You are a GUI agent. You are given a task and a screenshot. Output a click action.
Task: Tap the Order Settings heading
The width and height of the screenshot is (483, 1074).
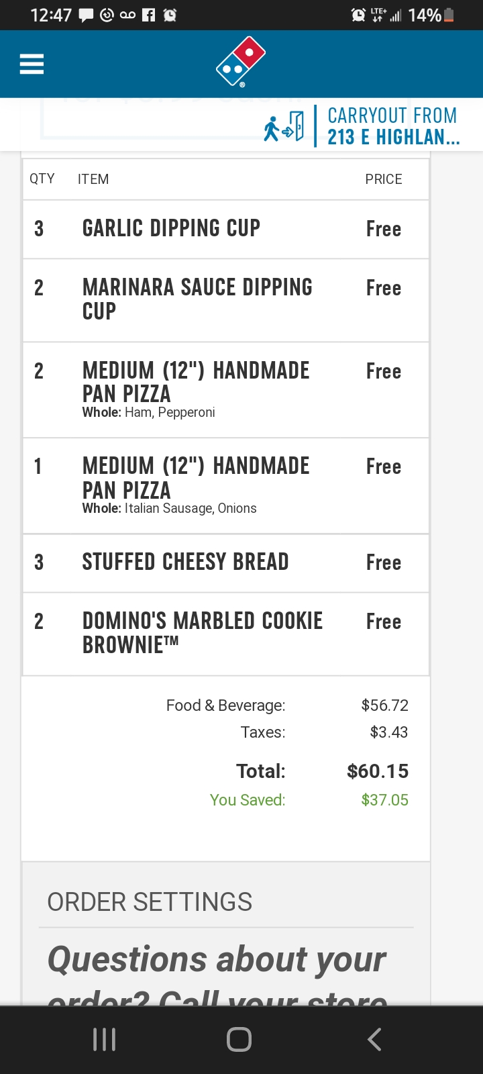(150, 902)
